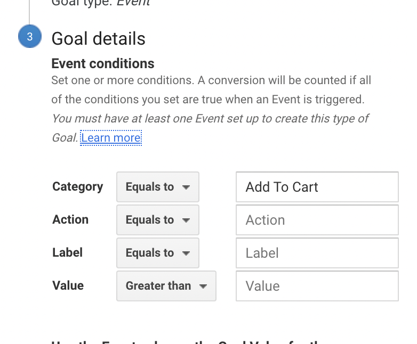
Task: Expand the Label 'Equals to' dropdown
Action: [158, 253]
